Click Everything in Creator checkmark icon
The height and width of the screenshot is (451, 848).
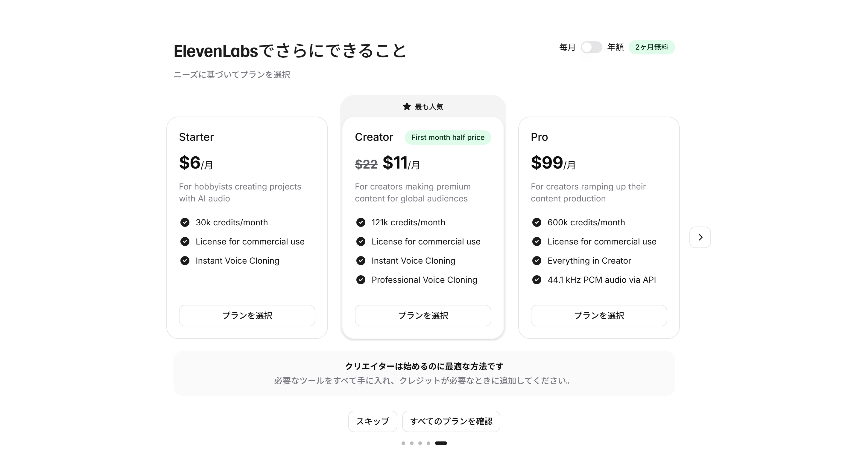[537, 261]
